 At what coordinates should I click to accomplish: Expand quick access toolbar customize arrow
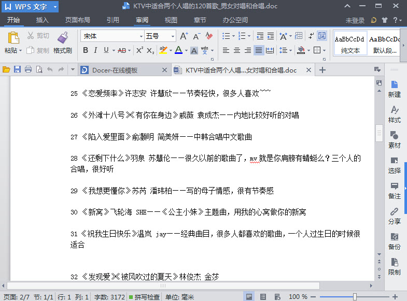pyautogui.click(x=73, y=69)
